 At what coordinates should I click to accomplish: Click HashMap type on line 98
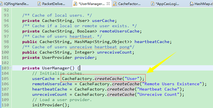tap(83, 42)
